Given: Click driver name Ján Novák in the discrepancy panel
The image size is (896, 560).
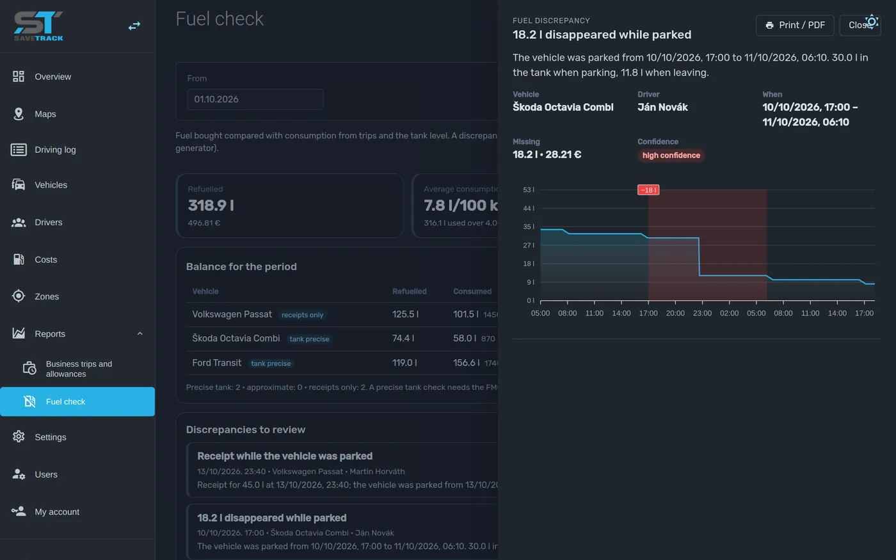Looking at the screenshot, I should tap(662, 108).
